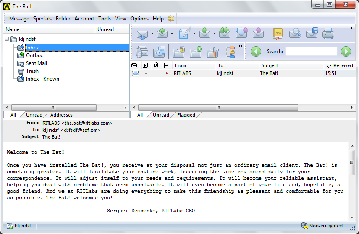The image size is (359, 234).
Task: Click the Create new folder icon
Action: [x=195, y=52]
